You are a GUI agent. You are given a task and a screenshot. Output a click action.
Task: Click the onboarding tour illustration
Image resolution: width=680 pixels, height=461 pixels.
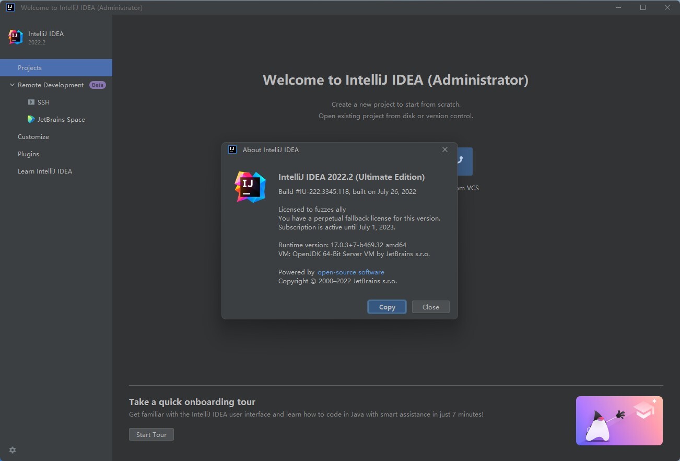[x=619, y=421]
